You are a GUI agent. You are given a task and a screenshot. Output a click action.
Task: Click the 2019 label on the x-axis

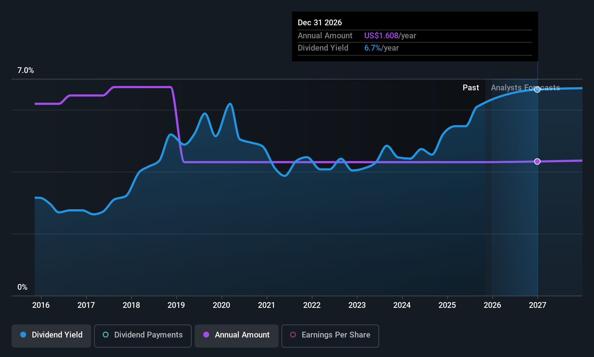click(x=176, y=305)
